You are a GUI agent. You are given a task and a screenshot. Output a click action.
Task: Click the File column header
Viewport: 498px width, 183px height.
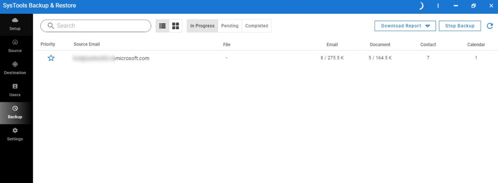227,45
